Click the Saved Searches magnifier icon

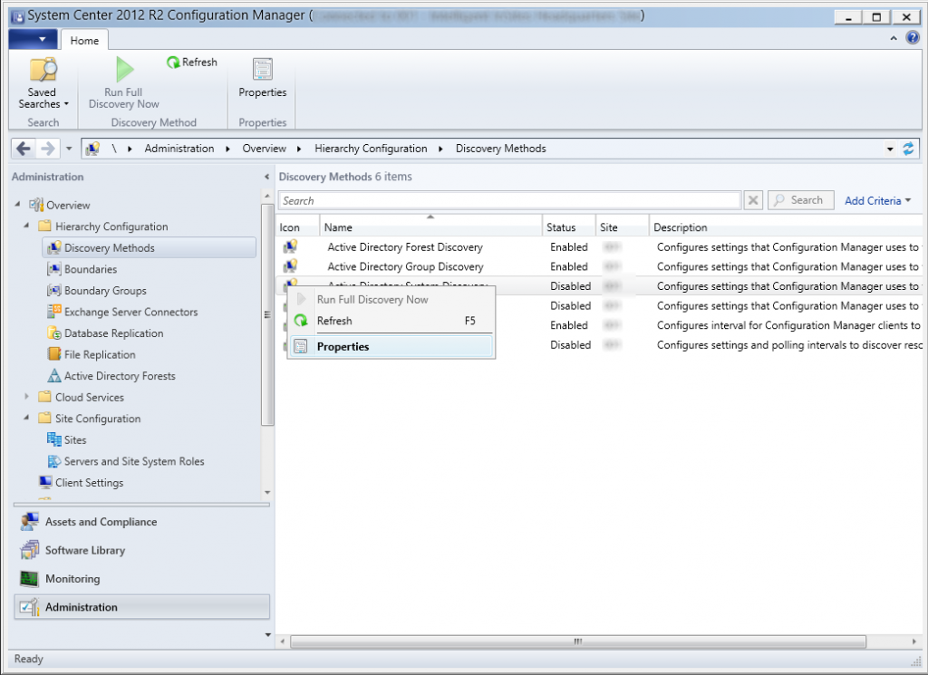42,68
